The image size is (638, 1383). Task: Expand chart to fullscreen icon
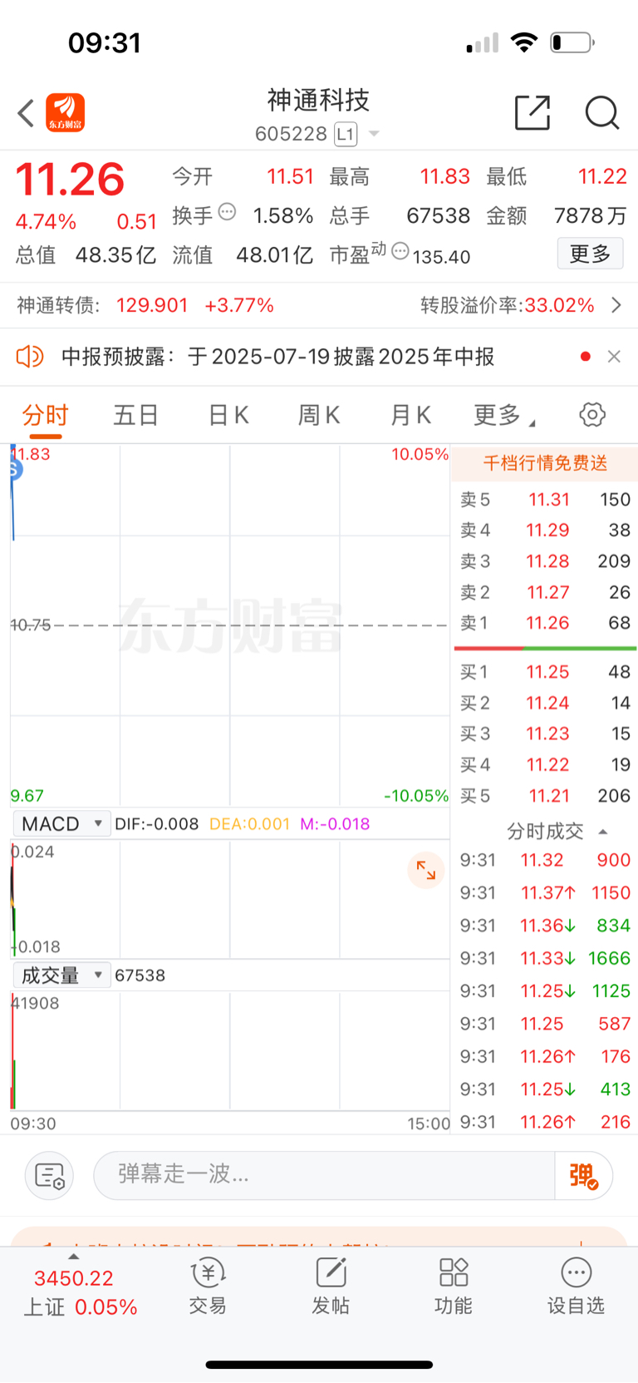tap(426, 870)
